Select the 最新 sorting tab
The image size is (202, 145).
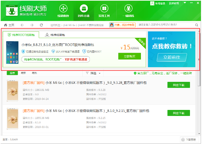tap(23, 73)
